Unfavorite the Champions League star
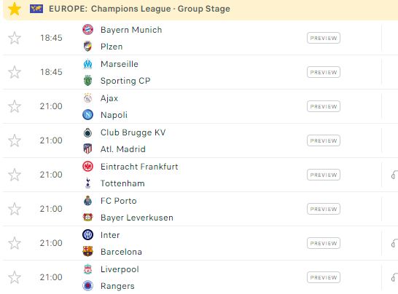This screenshot has height=294, width=398. pos(15,9)
